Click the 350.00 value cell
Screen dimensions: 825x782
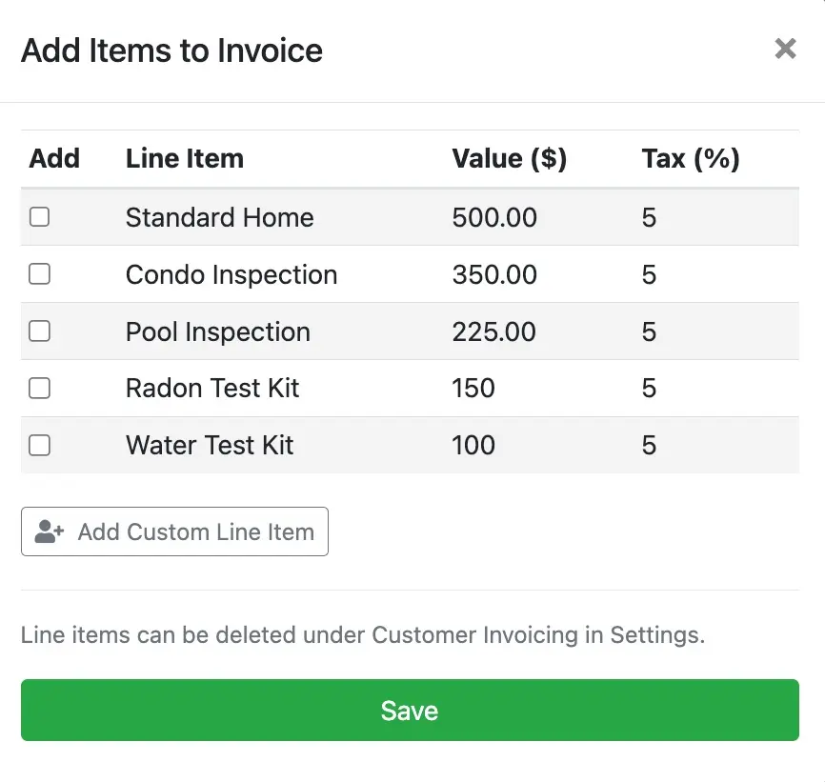click(494, 274)
